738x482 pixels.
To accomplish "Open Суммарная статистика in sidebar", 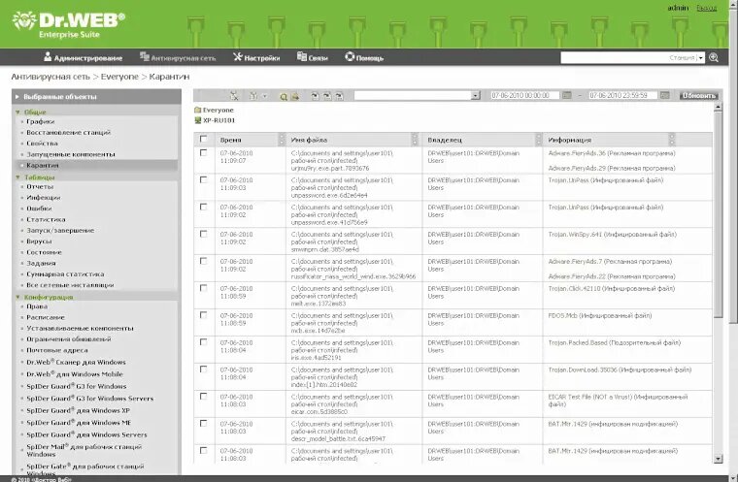I will coord(65,273).
